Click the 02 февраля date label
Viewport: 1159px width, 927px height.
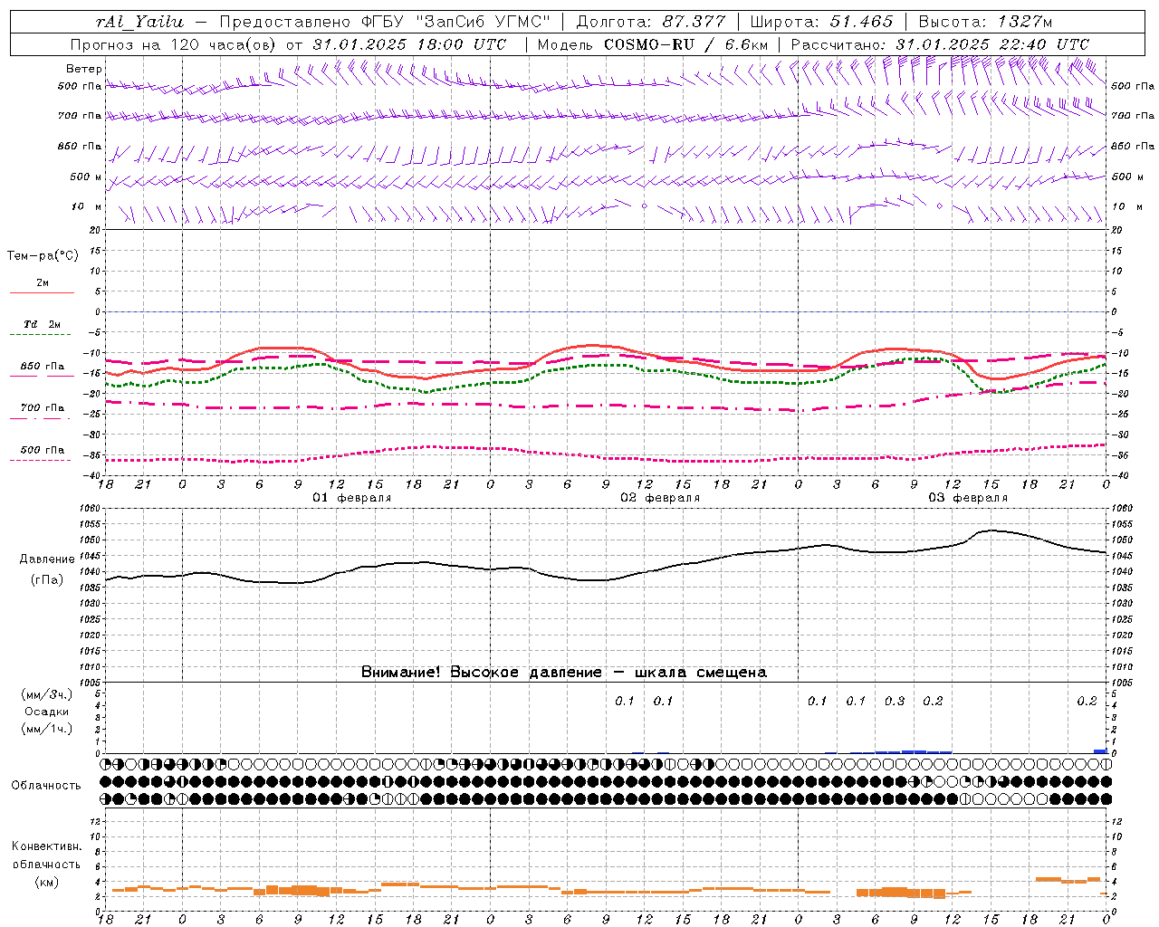coord(660,498)
